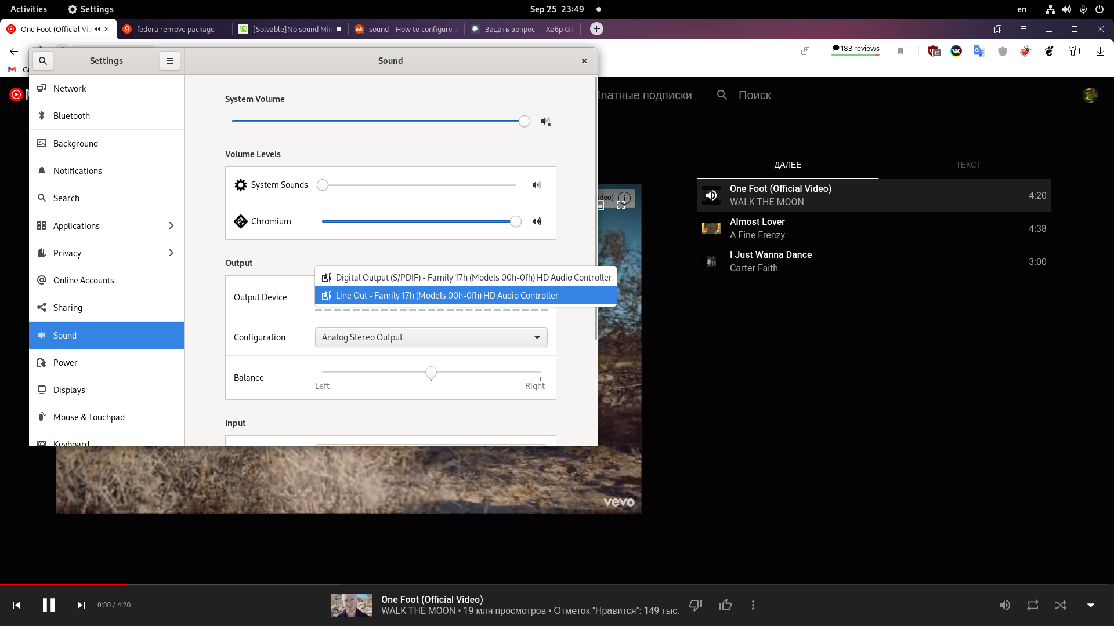Screen dimensions: 1114x626
Task: Go back in the browser
Action: [x=14, y=52]
